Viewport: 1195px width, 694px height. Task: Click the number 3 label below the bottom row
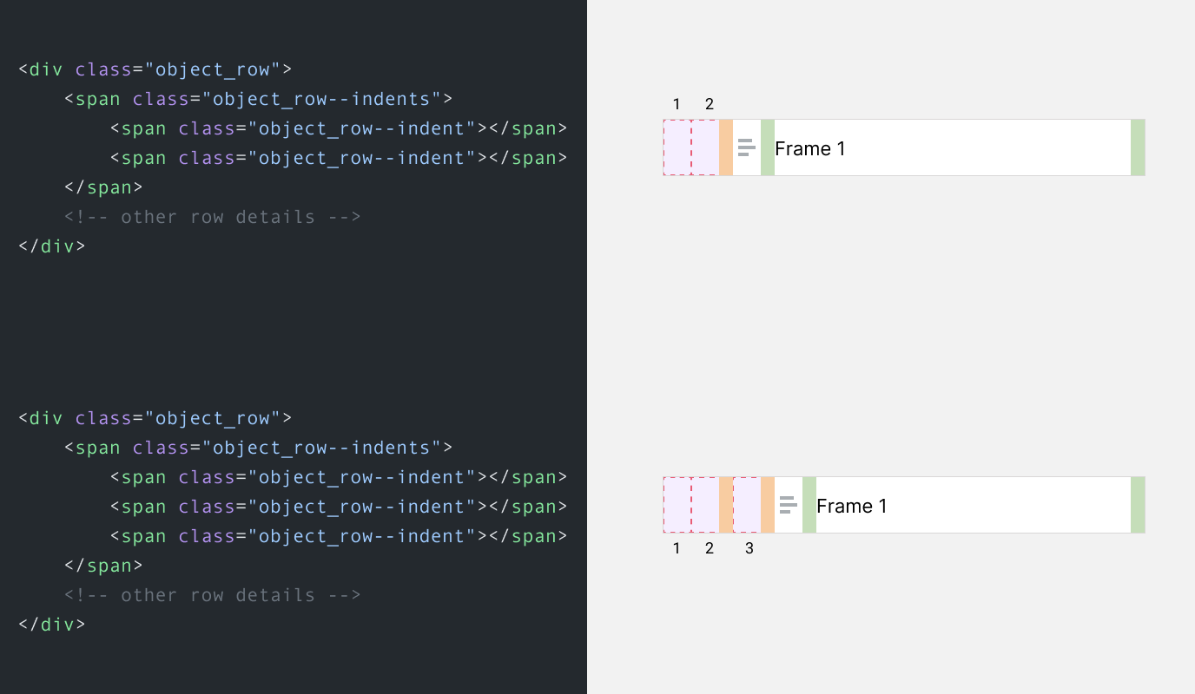(749, 548)
